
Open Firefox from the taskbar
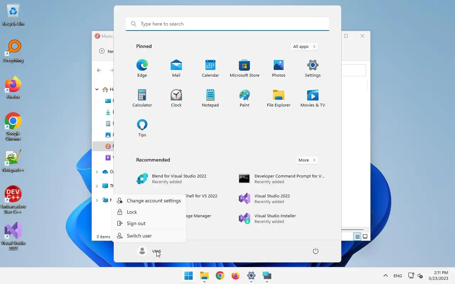click(235, 275)
